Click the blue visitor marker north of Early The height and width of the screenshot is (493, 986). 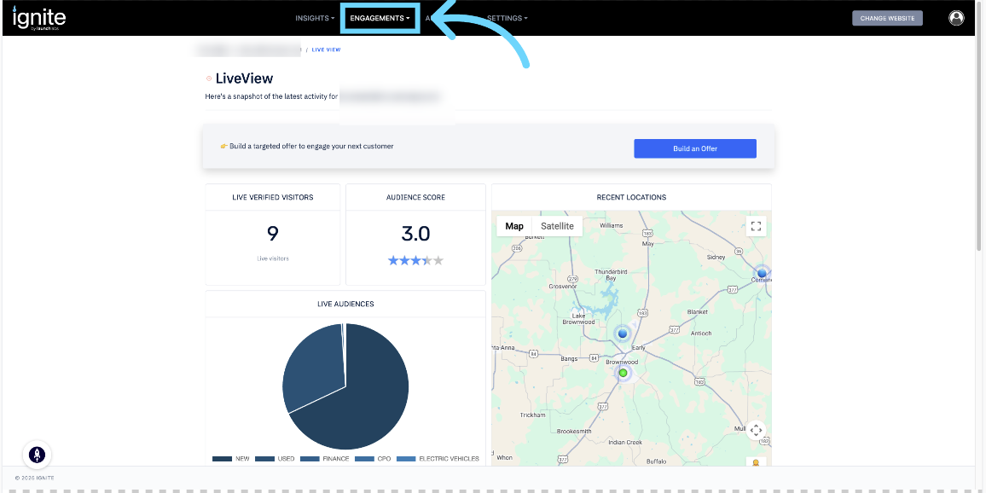(x=623, y=333)
